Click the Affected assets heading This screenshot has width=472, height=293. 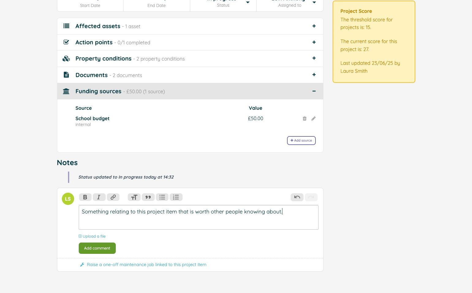pyautogui.click(x=98, y=26)
